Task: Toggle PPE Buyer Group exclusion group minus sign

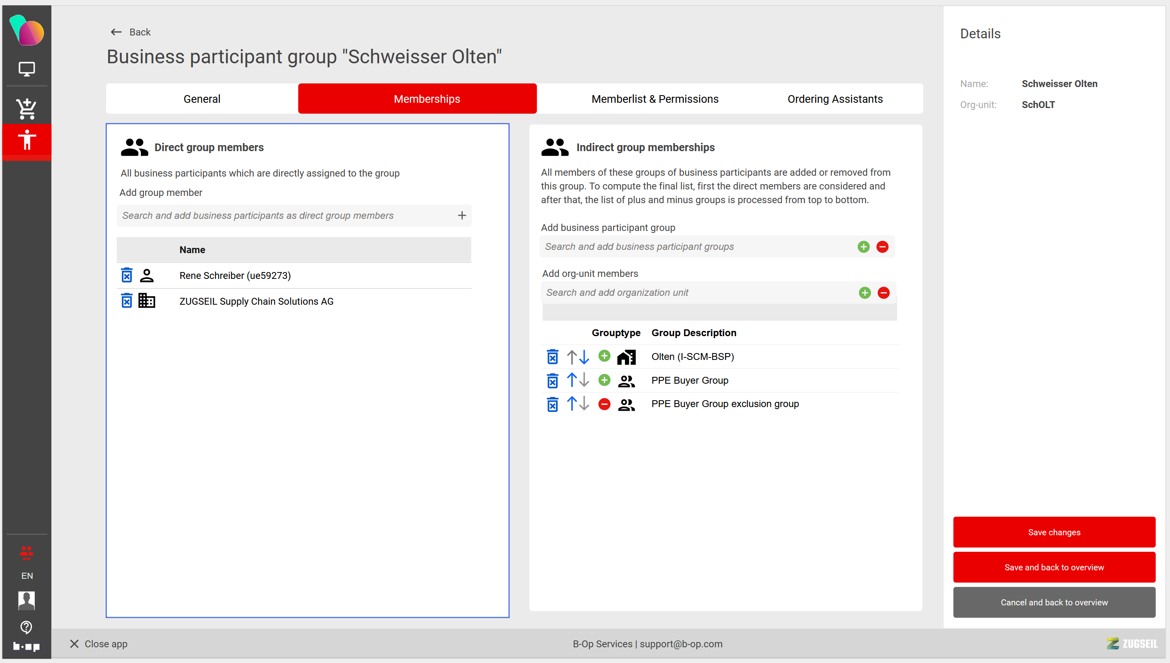Action: (604, 404)
